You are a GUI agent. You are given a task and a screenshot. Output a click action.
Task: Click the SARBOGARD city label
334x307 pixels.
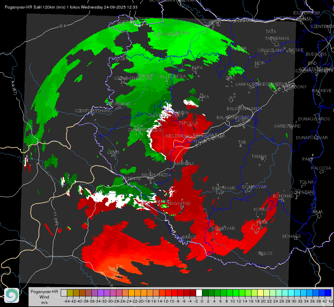click(x=287, y=126)
